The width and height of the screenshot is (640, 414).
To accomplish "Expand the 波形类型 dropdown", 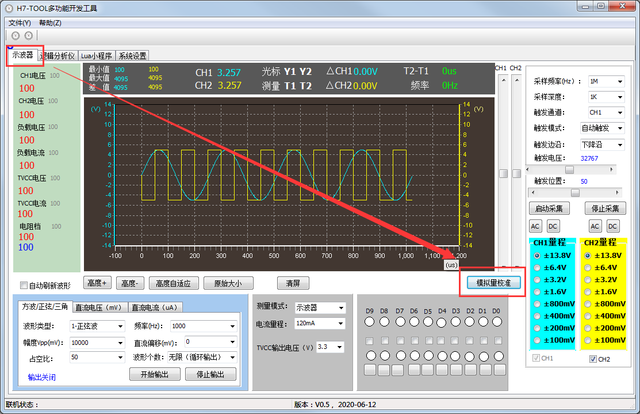I will [x=120, y=326].
